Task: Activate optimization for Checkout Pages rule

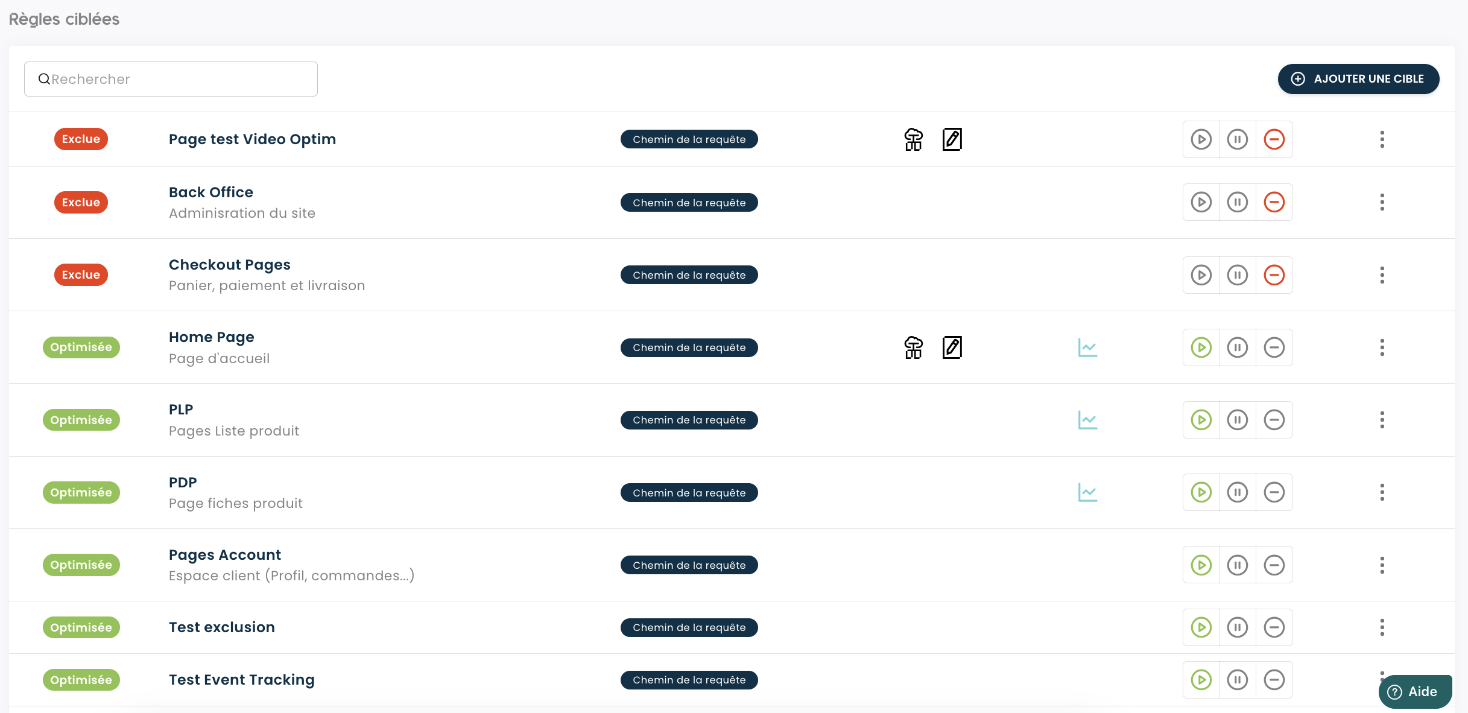Action: point(1201,275)
